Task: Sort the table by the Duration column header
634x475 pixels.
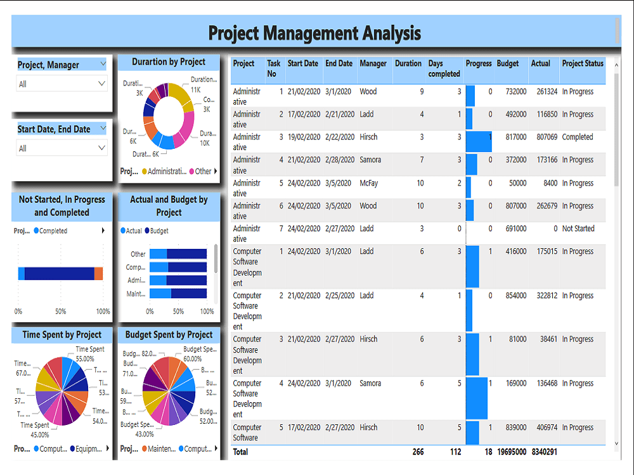Action: point(408,63)
